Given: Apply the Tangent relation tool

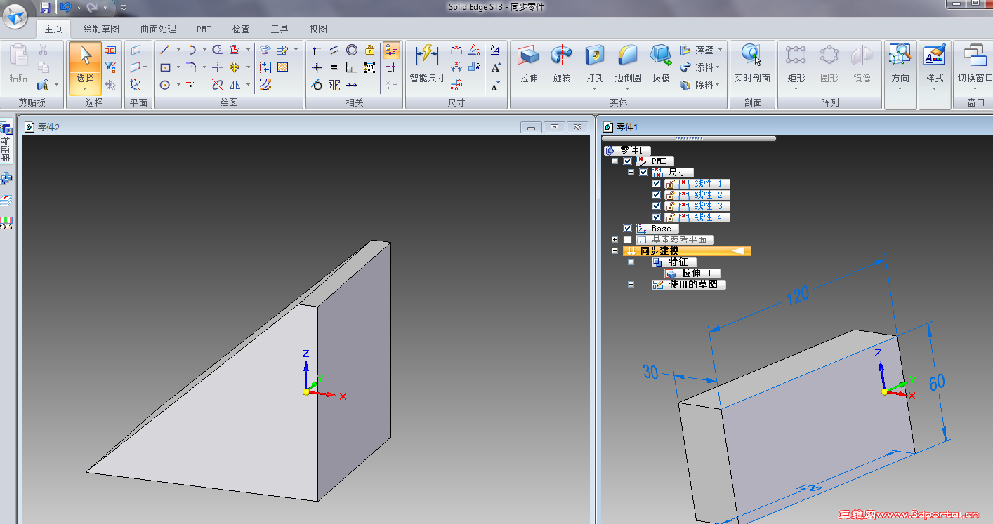Looking at the screenshot, I should pyautogui.click(x=317, y=85).
